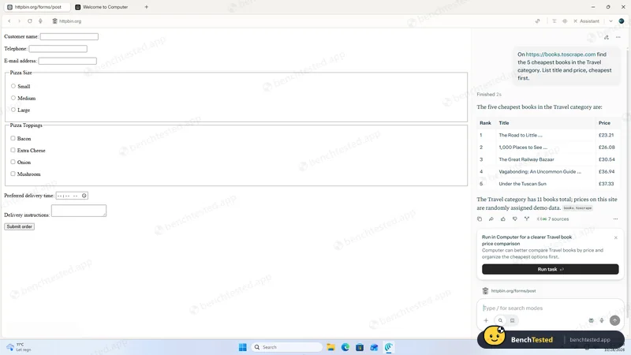Click the taskbar Search box
Image resolution: width=631 pixels, height=355 pixels.
click(287, 347)
